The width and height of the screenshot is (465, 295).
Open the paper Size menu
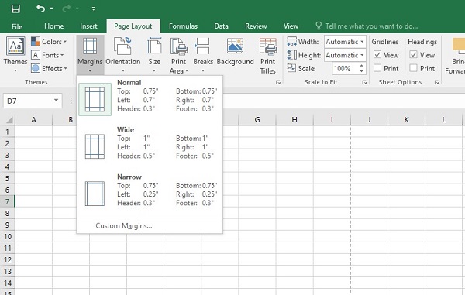[154, 55]
